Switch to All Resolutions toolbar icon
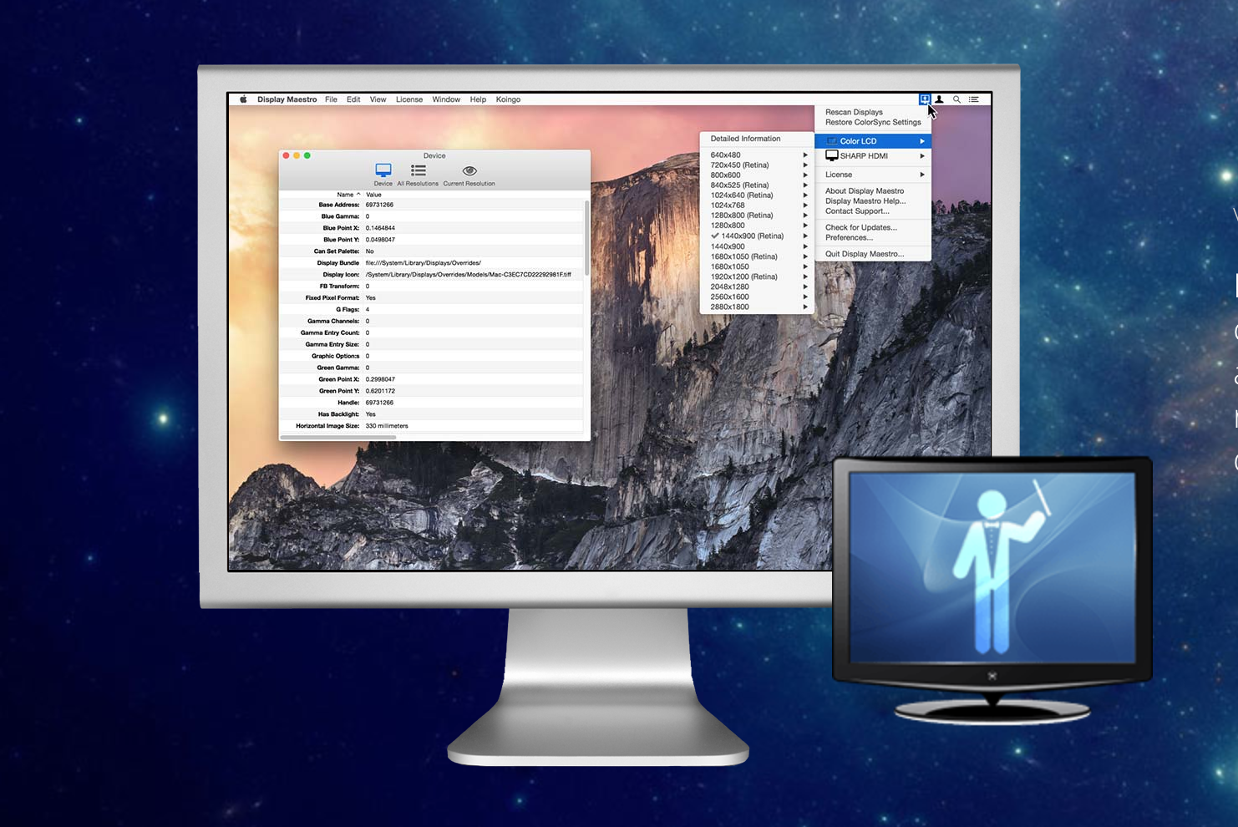 tap(418, 174)
